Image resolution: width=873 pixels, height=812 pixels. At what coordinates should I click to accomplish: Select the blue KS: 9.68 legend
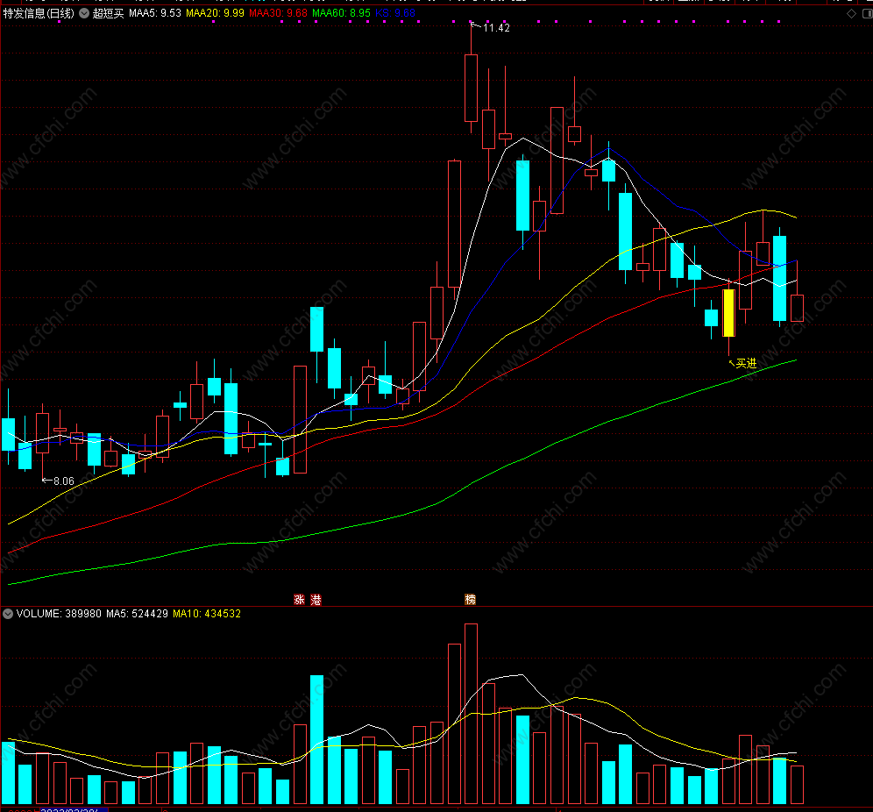(395, 13)
